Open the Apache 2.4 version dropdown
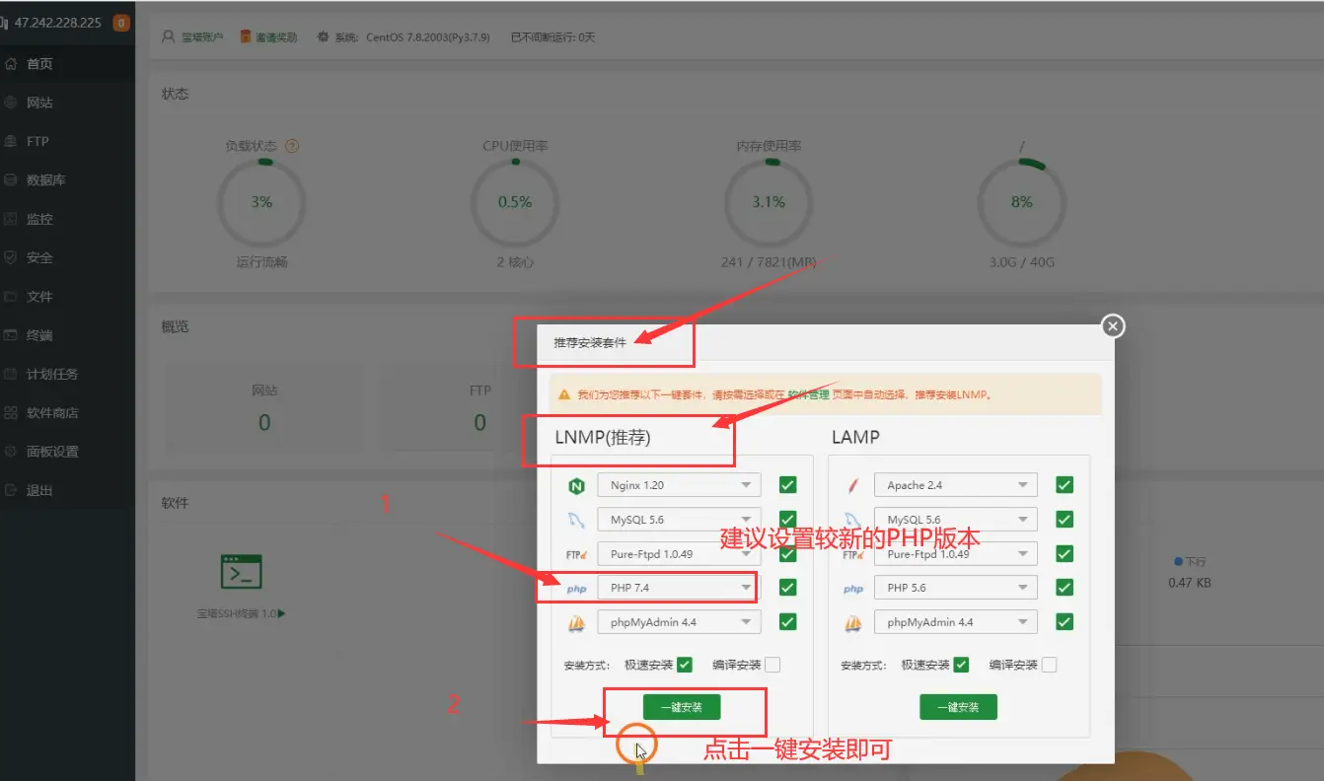The image size is (1324, 781). click(956, 485)
